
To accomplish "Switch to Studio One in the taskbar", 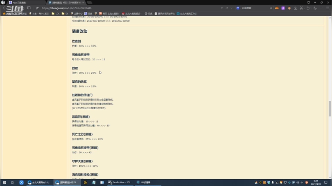I will (120, 182).
